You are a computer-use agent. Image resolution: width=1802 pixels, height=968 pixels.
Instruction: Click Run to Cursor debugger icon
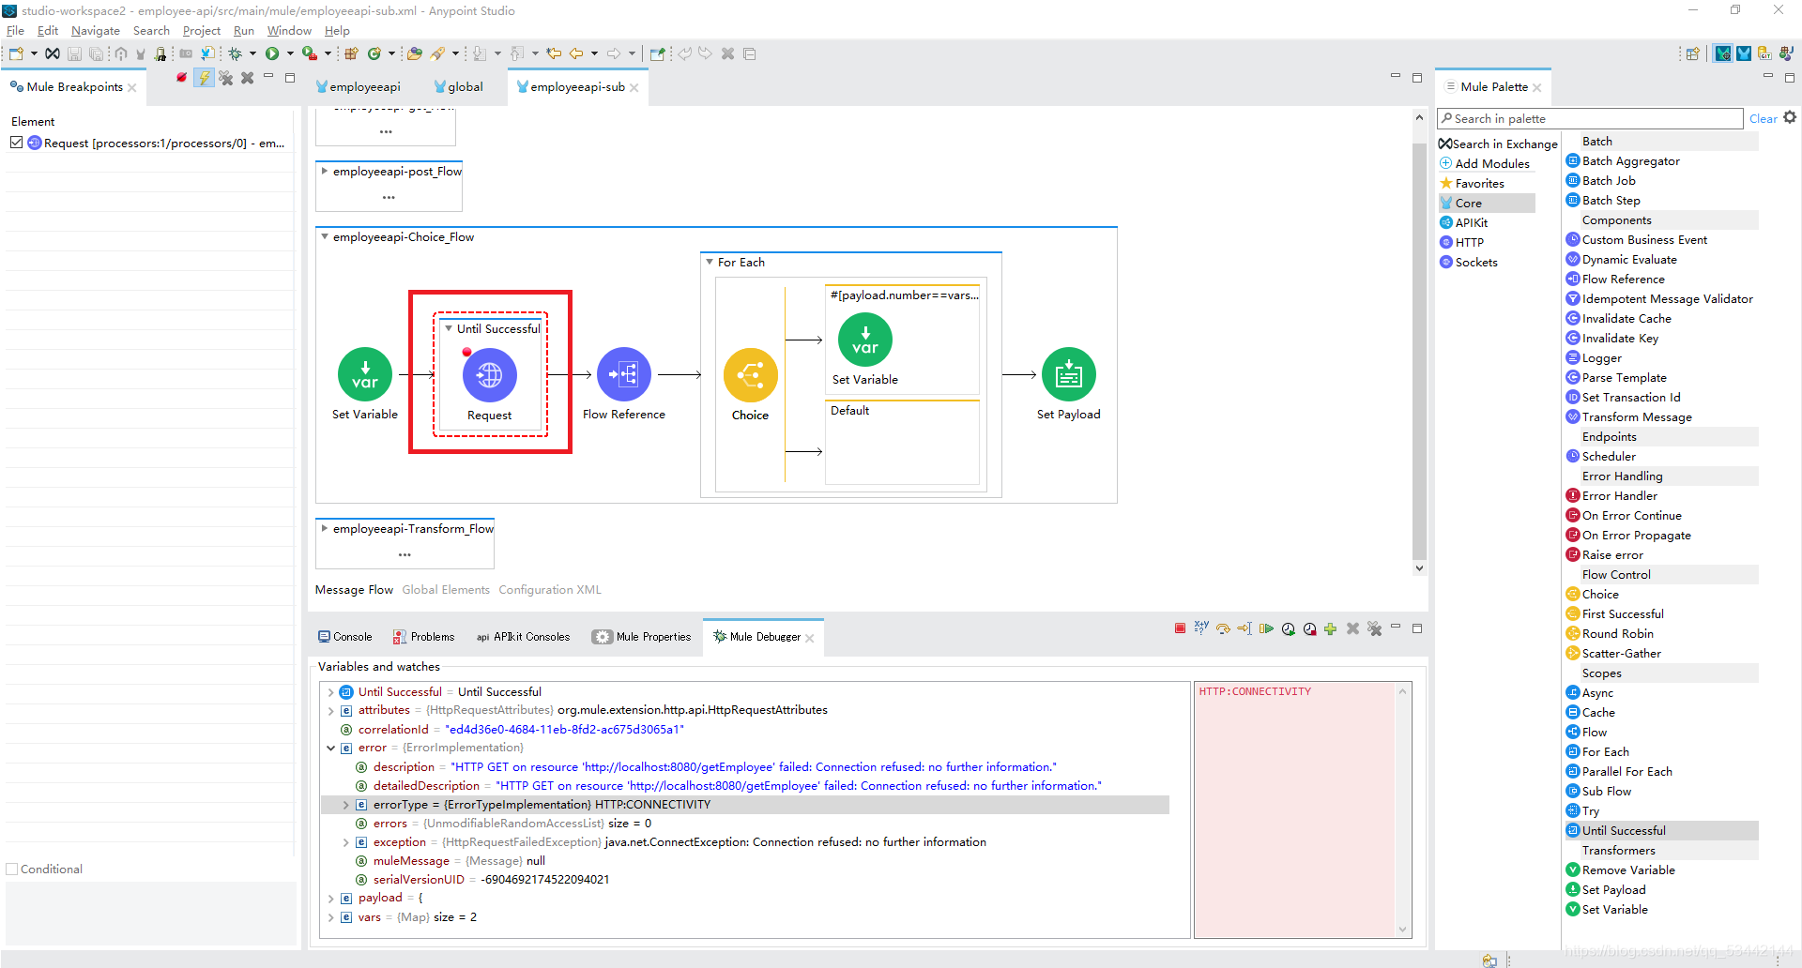coord(1245,628)
